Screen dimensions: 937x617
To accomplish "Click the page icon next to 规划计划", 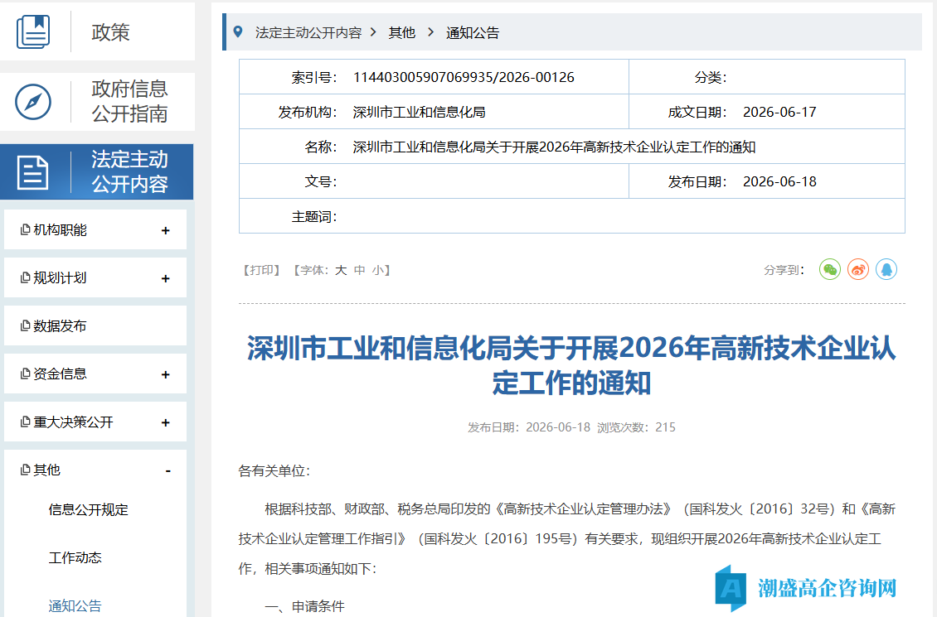I will click(x=25, y=277).
